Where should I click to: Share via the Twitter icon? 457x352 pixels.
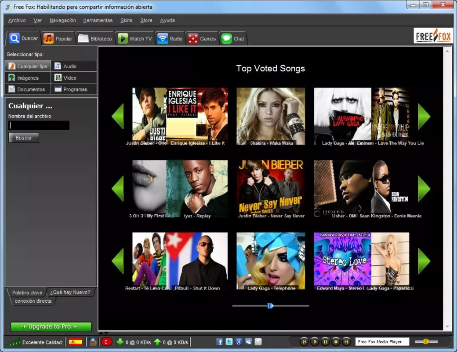[x=229, y=342]
